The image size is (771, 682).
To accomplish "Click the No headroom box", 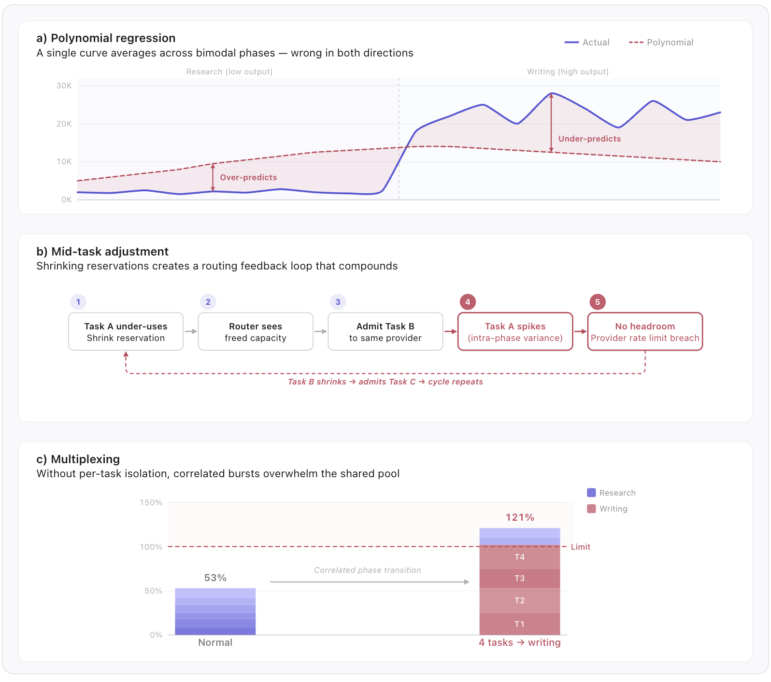I will (x=645, y=332).
